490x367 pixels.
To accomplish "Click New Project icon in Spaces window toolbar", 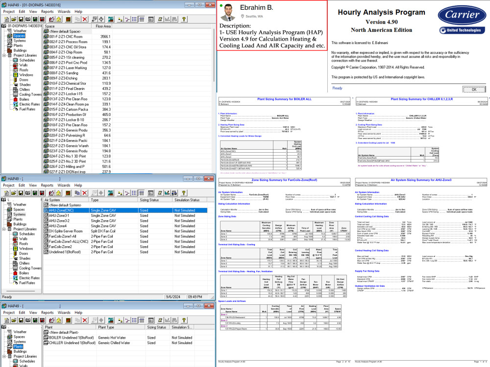I will click(6, 20).
